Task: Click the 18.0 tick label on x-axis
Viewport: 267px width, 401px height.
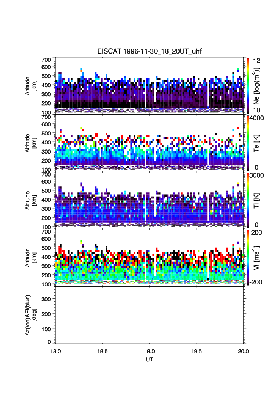Action: click(x=56, y=351)
